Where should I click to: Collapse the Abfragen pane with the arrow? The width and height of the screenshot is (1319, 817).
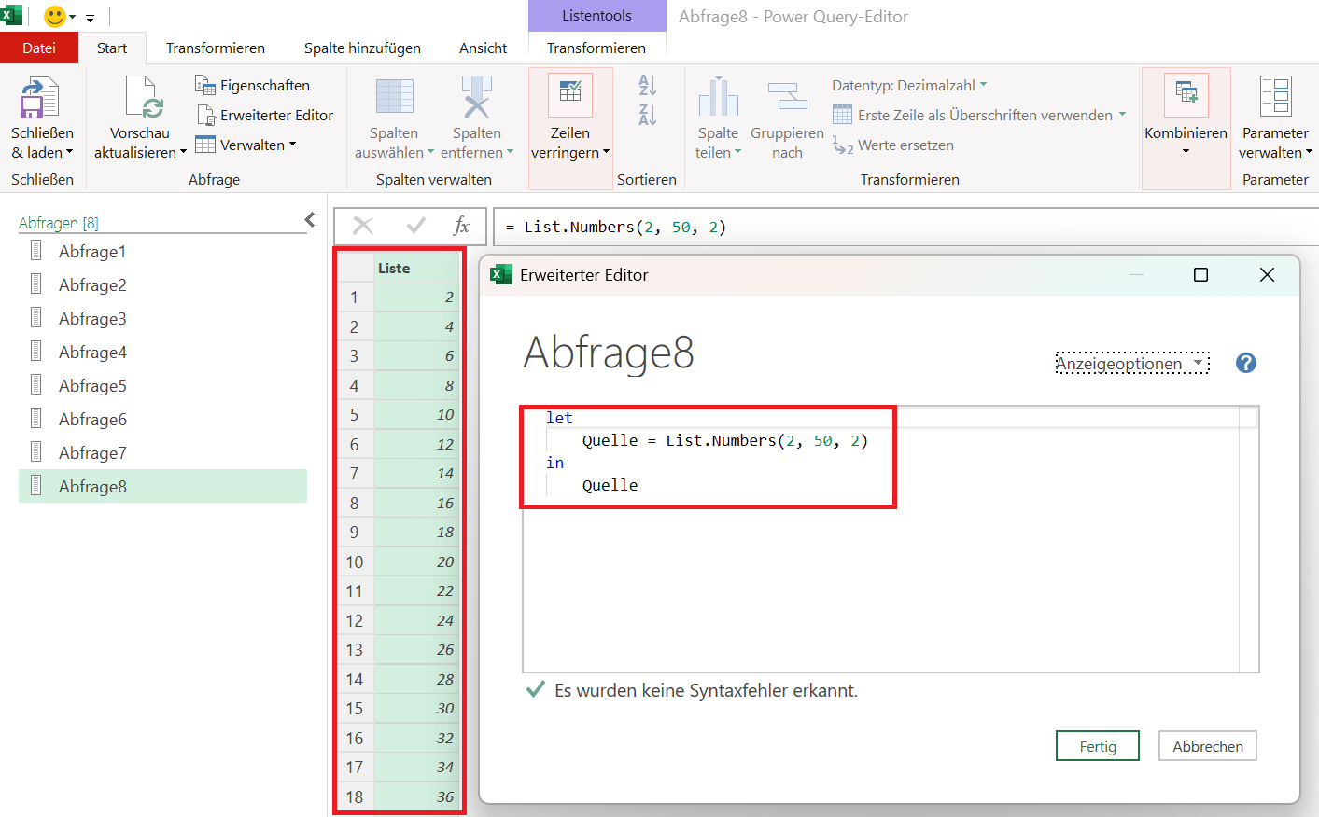point(309,220)
